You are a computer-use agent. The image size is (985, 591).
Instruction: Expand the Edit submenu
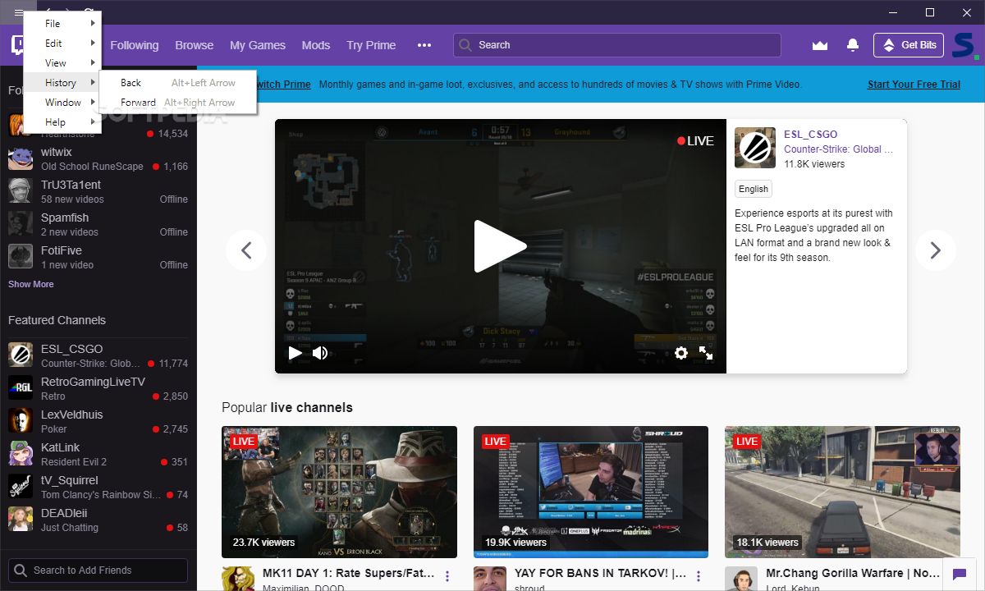[62, 43]
